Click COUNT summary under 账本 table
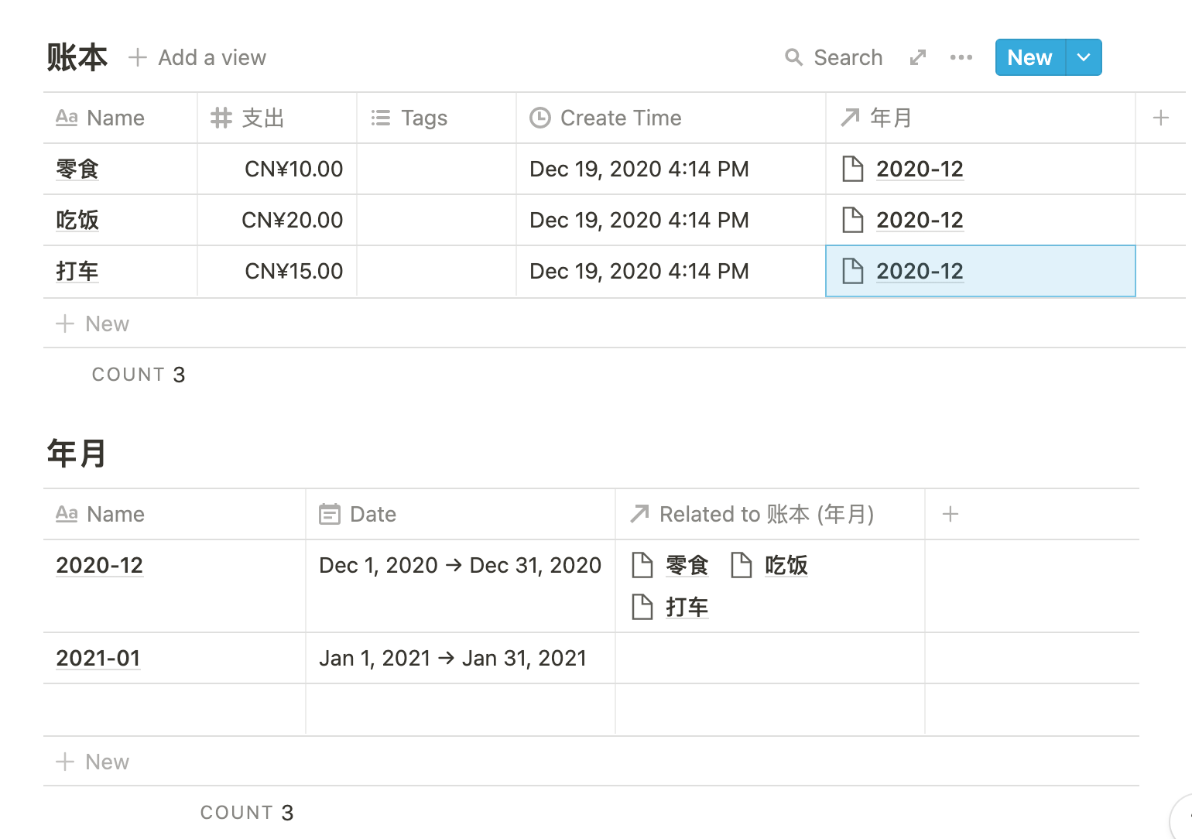 [139, 375]
